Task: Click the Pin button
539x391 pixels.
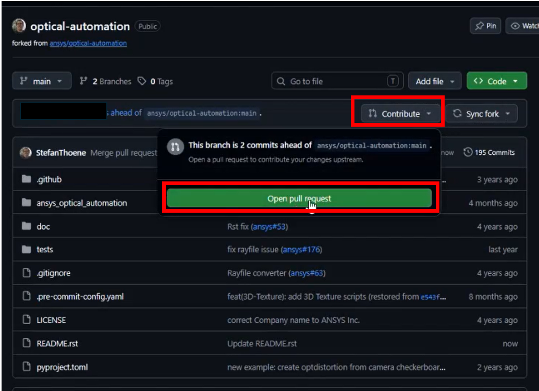Action: (x=485, y=26)
